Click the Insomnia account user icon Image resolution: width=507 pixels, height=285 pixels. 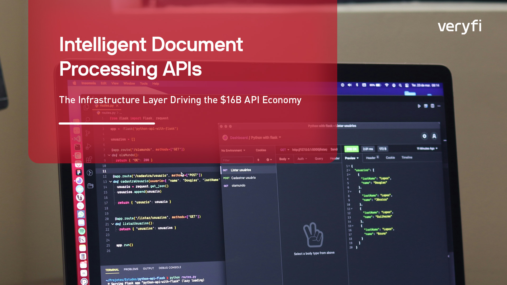434,136
